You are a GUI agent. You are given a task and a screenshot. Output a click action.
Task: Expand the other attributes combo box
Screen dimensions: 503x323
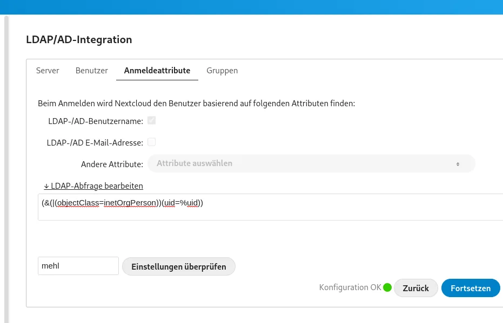pos(311,163)
